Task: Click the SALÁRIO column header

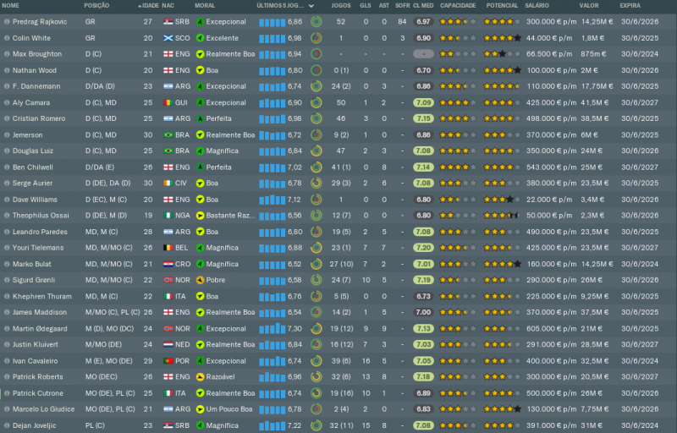Action: point(537,5)
